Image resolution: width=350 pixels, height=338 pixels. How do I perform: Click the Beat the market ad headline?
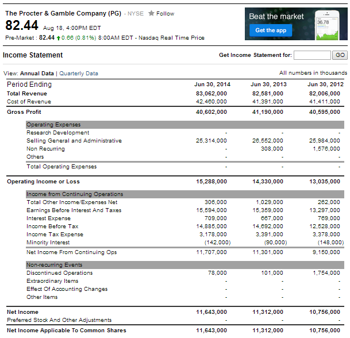[x=276, y=17]
